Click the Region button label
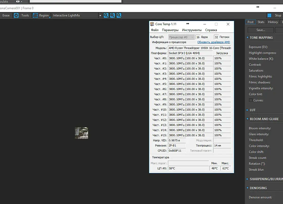The image size is (283, 204). [x=44, y=15]
